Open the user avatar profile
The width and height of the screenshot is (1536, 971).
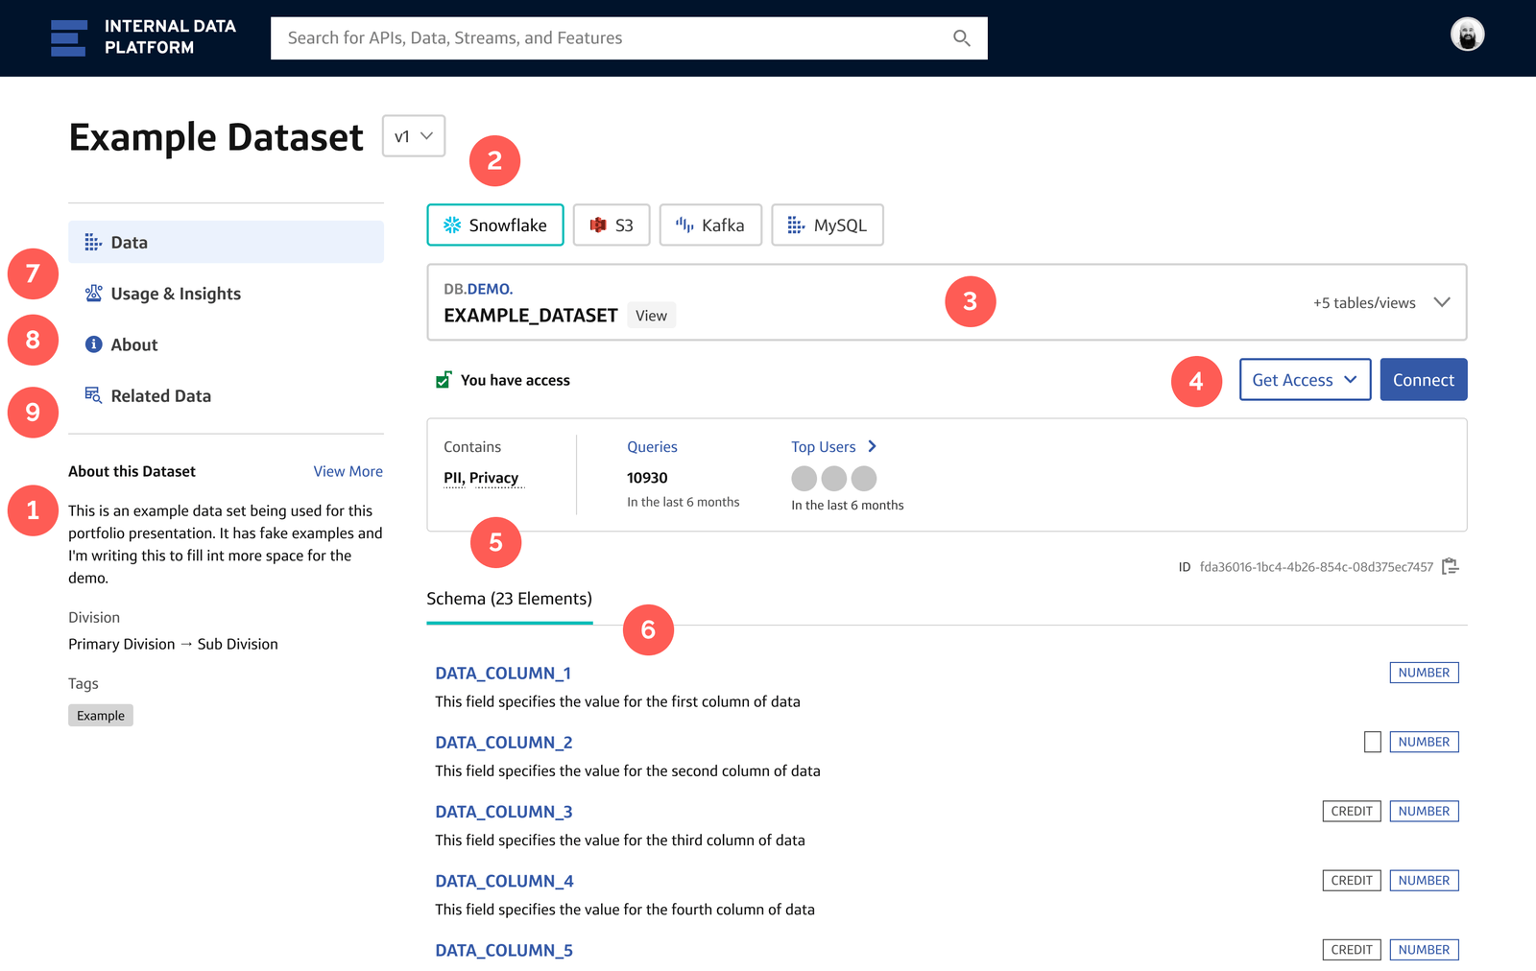point(1467,35)
